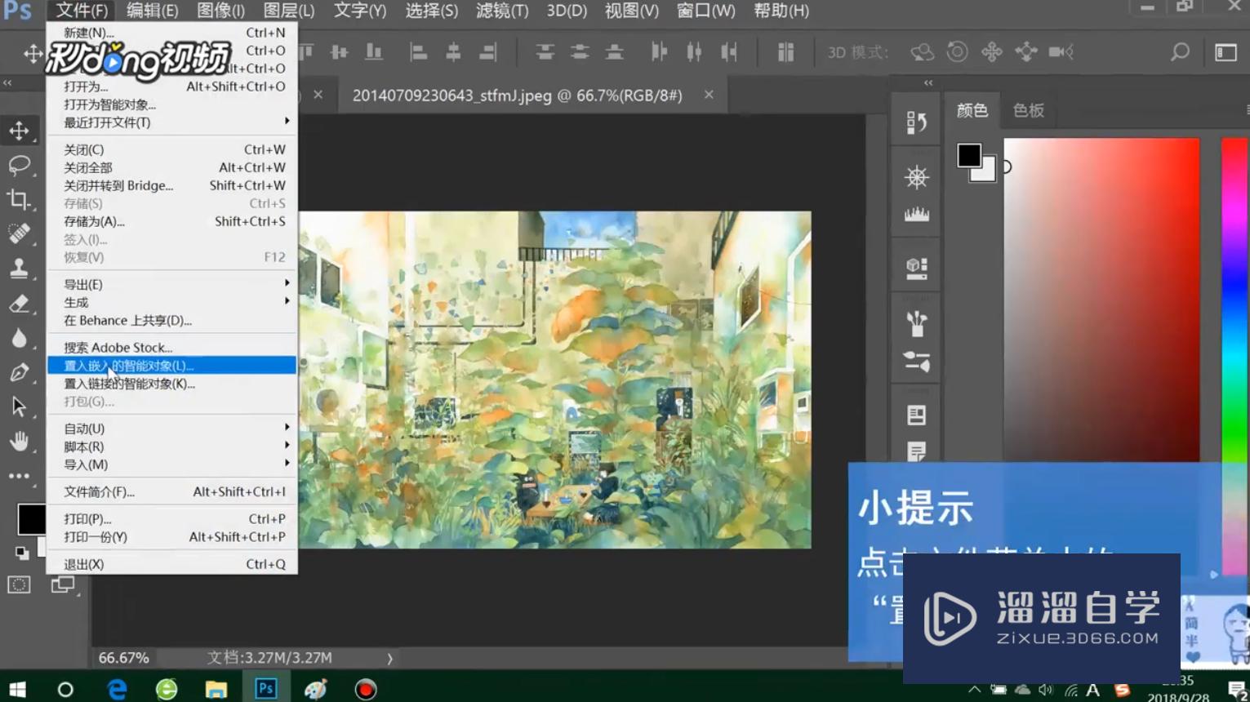Open the 图层(L) menu
The height and width of the screenshot is (702, 1250).
[289, 11]
